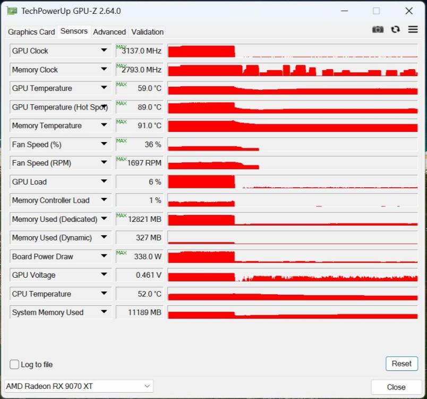Switch to the Graphics Card tab

tap(31, 32)
